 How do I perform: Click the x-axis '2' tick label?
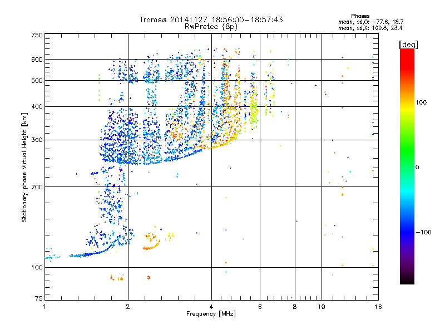(128, 307)
